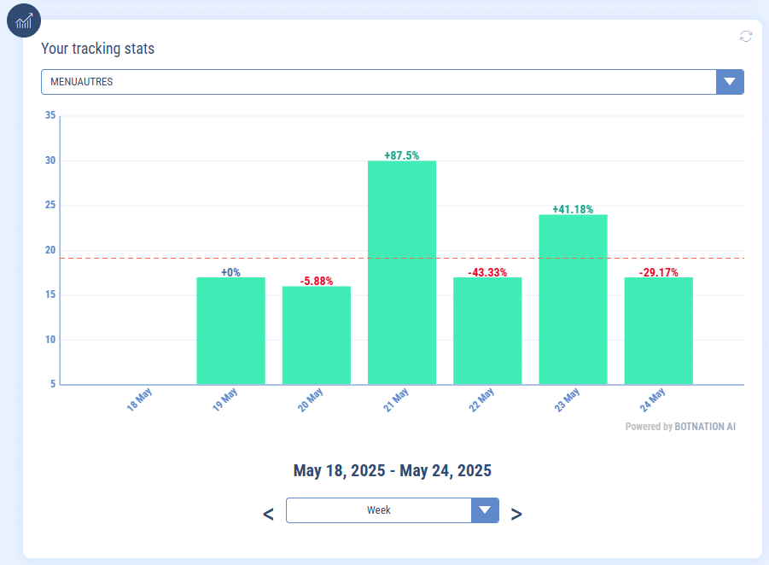Click the May 18, 2025 - May 24, 2025 heading
Image resolution: width=769 pixels, height=565 pixels.
(393, 470)
